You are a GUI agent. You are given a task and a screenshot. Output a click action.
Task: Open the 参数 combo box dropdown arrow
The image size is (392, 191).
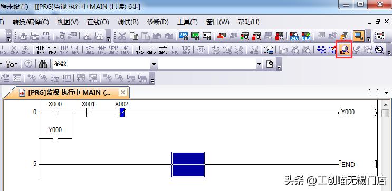pos(154,65)
